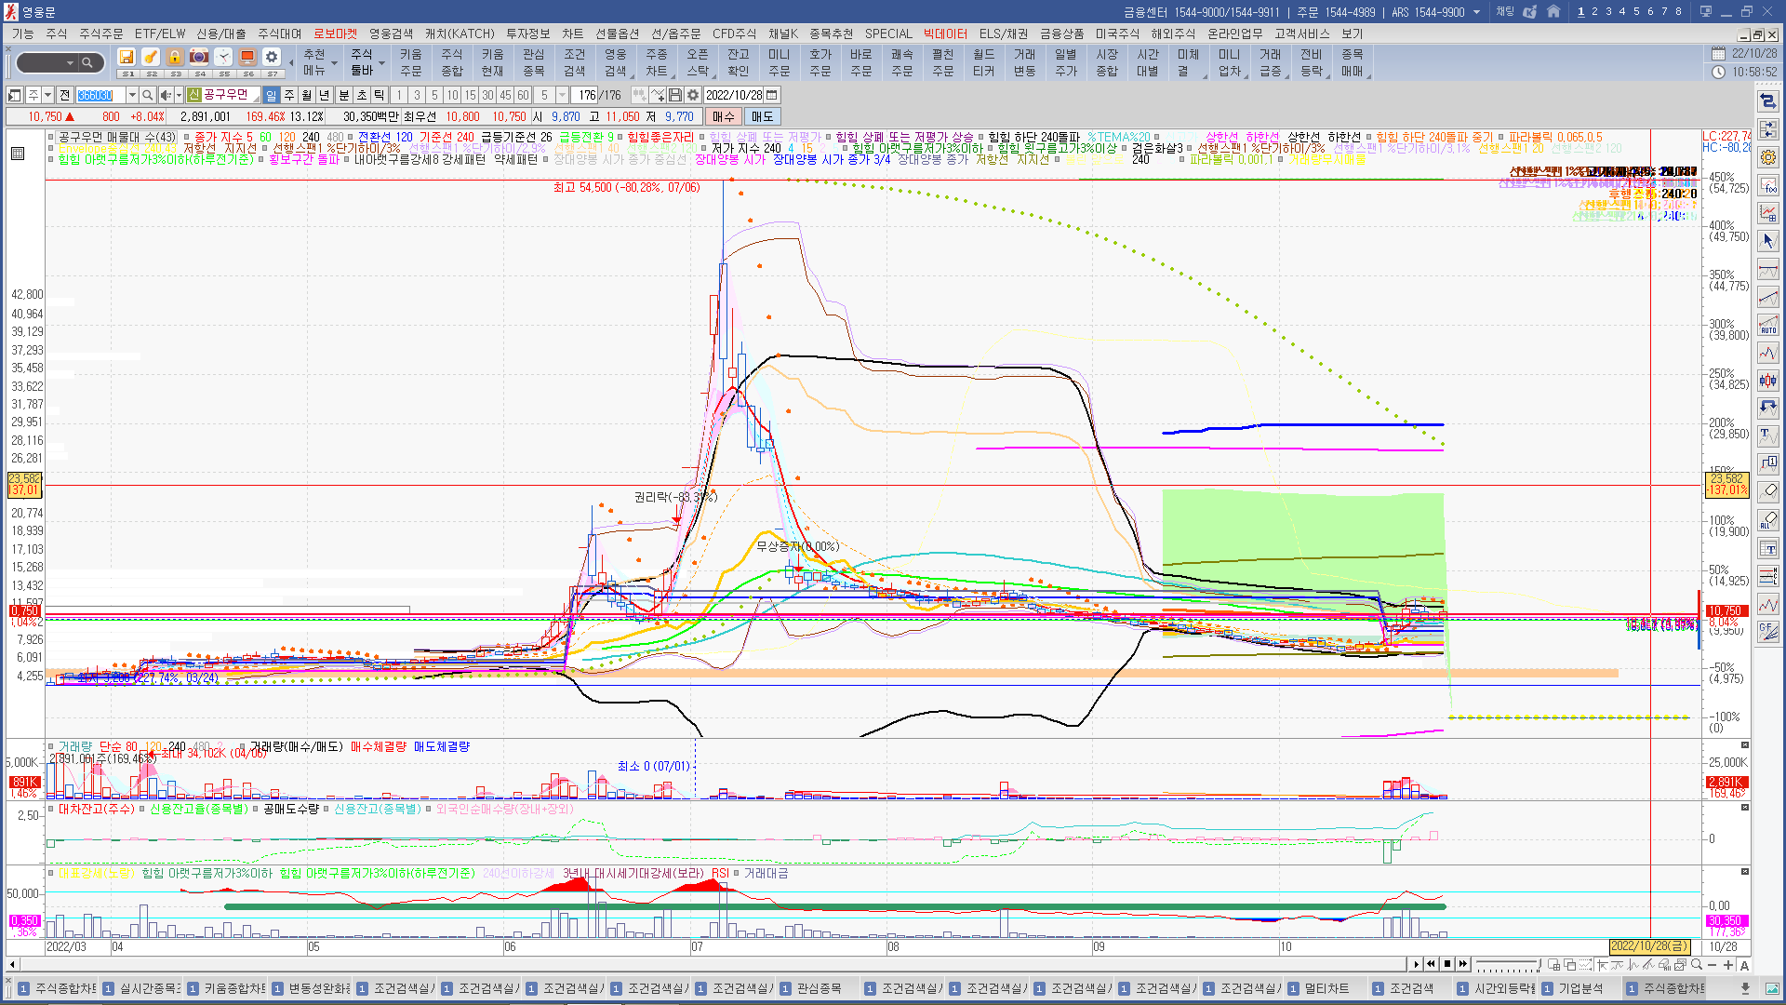1786x1005 pixels.
Task: Click the lock icon in the toolbar
Action: [x=174, y=58]
